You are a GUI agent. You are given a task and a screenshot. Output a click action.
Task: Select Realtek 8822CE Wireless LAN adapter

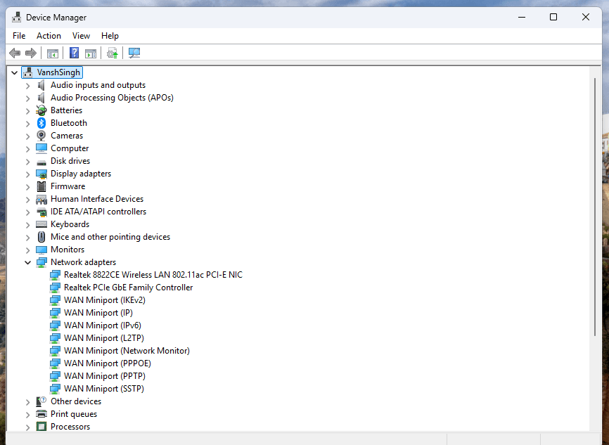click(x=153, y=275)
